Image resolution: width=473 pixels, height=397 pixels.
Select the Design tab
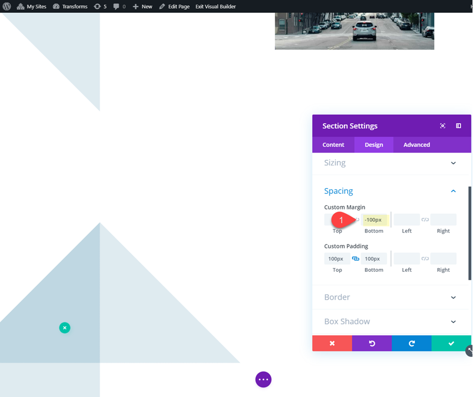coord(374,145)
